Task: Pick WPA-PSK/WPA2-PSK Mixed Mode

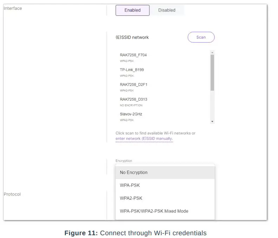Action: [x=154, y=211]
